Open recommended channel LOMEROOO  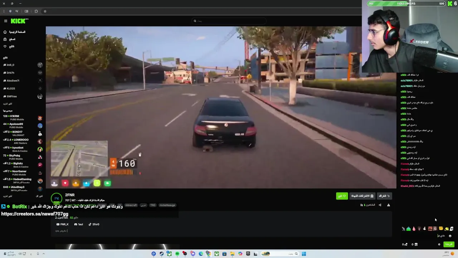(23, 142)
